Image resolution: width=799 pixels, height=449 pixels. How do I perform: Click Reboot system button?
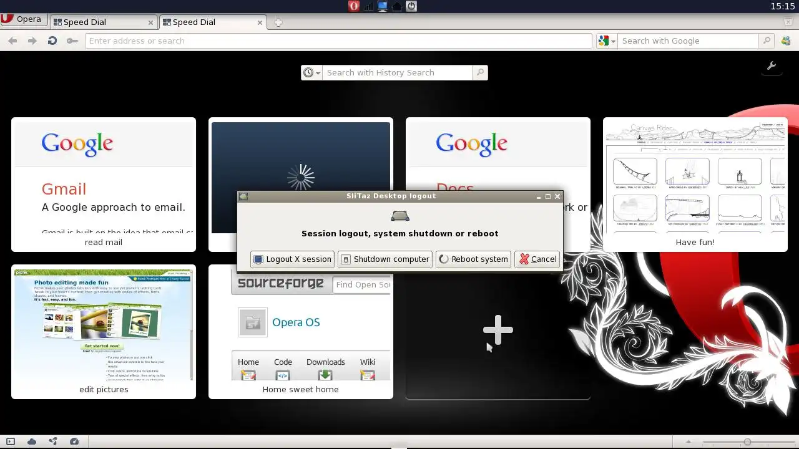tap(473, 259)
